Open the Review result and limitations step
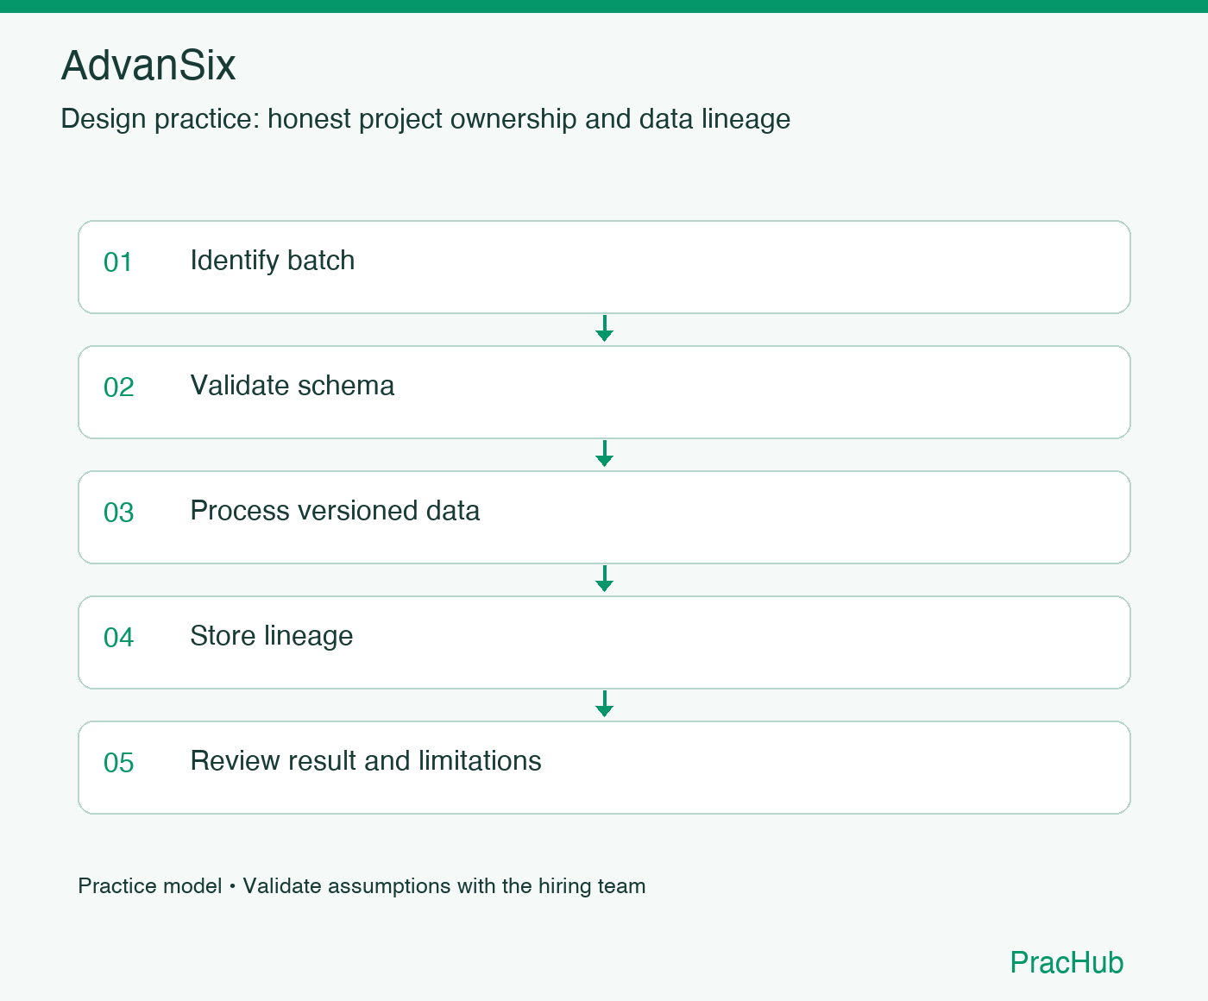This screenshot has height=1001, width=1208. 604,767
